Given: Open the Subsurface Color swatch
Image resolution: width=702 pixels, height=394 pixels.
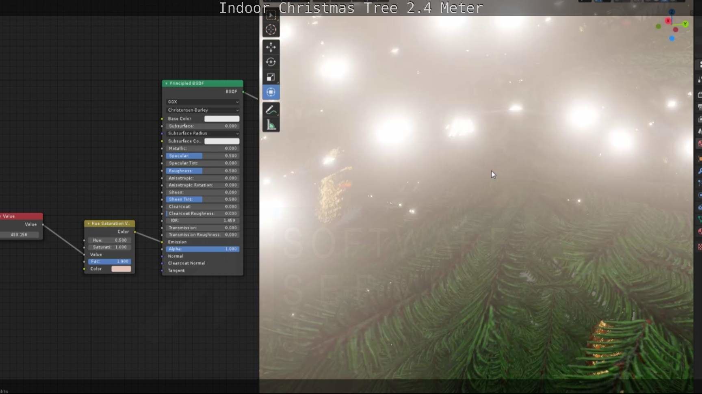Looking at the screenshot, I should [222, 141].
